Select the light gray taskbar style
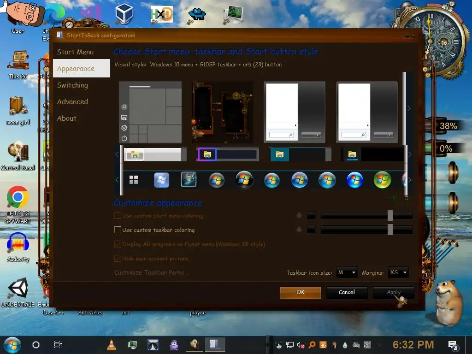Screen dimensions: 472x354 (x=154, y=154)
